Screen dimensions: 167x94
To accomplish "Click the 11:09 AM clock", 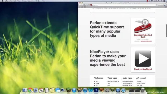I will [x=157, y=1].
